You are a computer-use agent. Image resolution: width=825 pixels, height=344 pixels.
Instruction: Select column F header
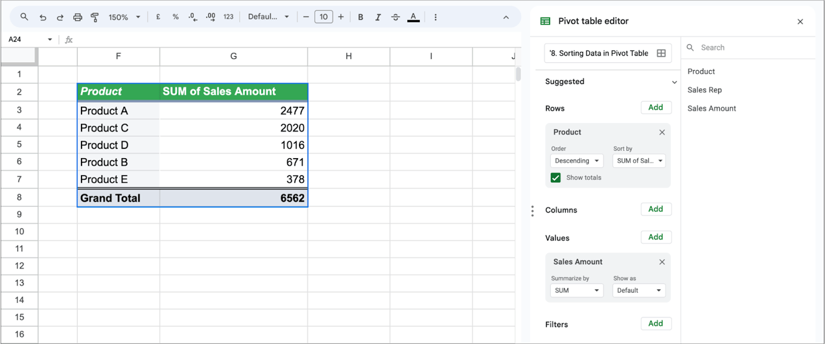[x=118, y=56]
